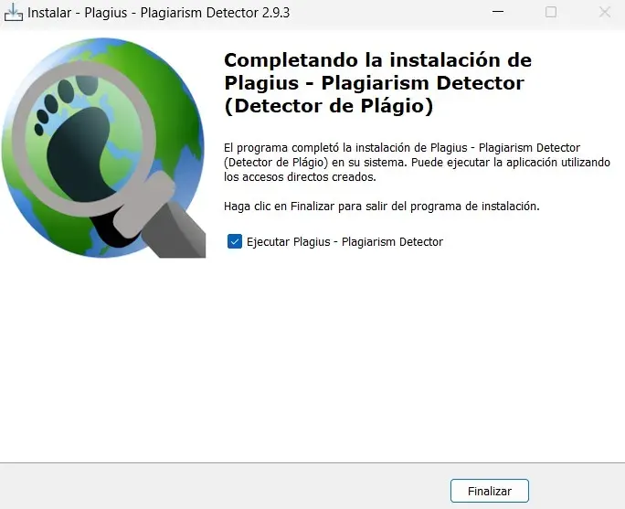Click the installer icon in title bar
Image resolution: width=625 pixels, height=509 pixels.
13,13
